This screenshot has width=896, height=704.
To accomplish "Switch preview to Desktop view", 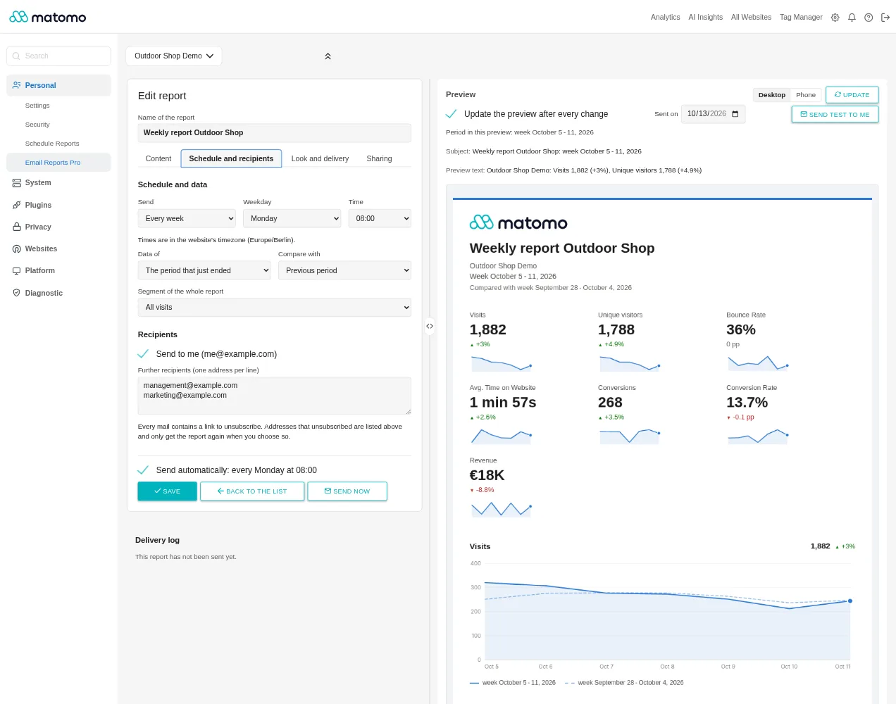I will click(772, 95).
